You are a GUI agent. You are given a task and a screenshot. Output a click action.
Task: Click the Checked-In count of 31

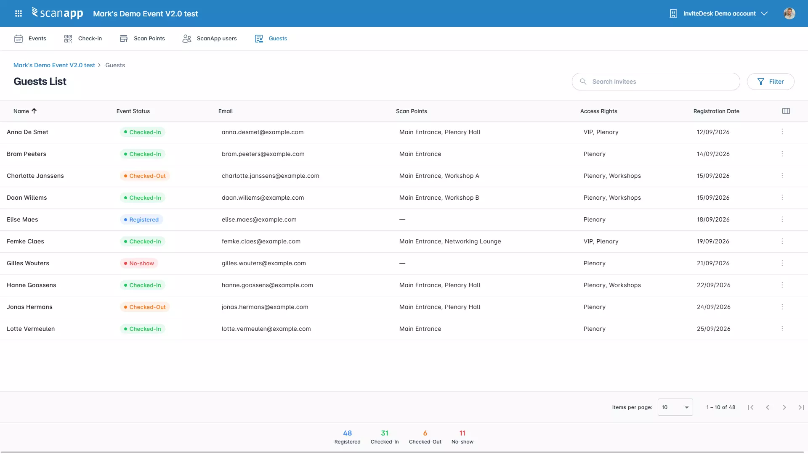pyautogui.click(x=385, y=437)
